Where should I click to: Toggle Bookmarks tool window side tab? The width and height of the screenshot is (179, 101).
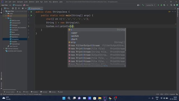click(x=1, y=76)
